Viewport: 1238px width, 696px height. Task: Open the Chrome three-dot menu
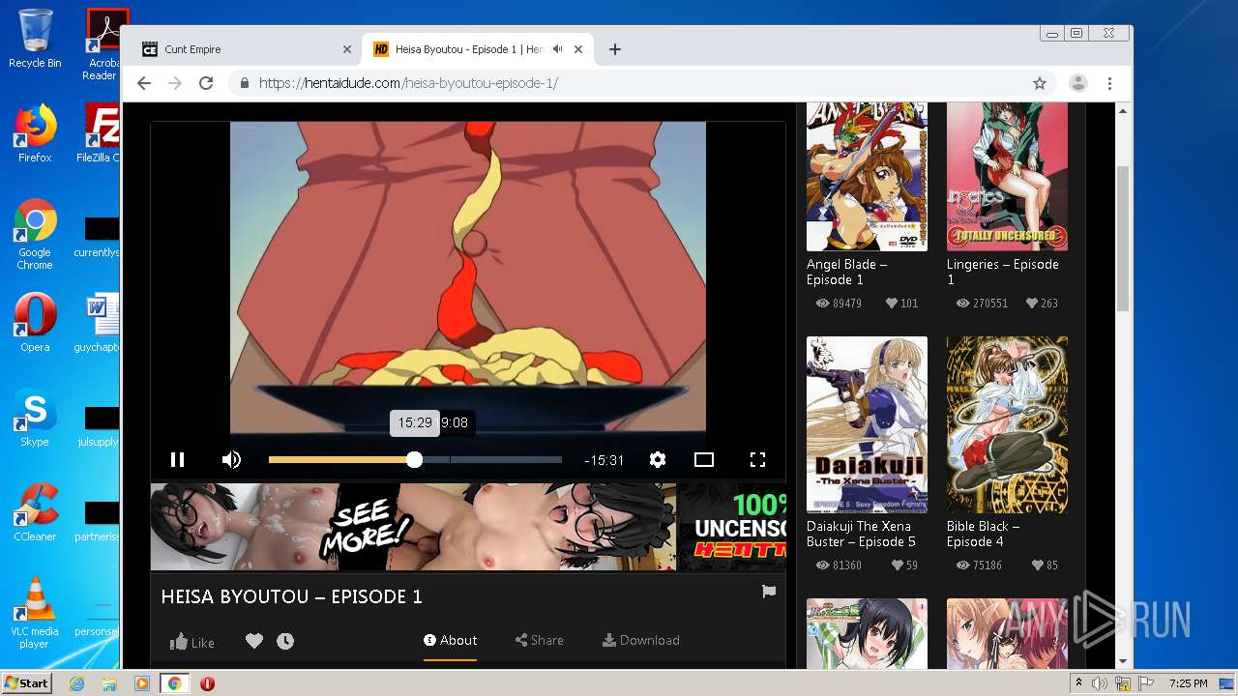1110,83
